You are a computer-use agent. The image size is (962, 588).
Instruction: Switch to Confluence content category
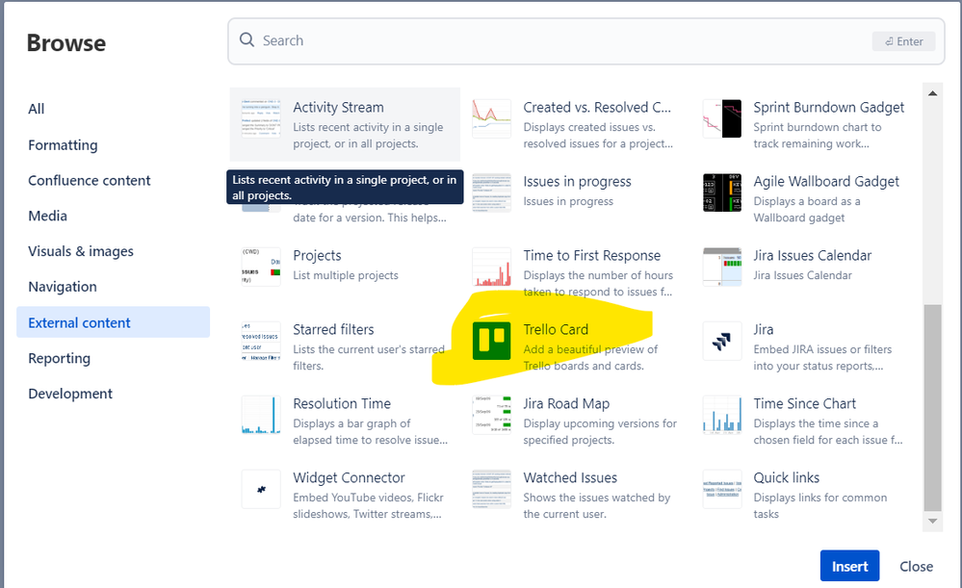click(x=89, y=181)
